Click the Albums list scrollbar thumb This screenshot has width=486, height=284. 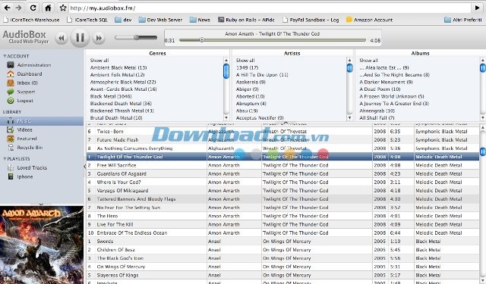coord(483,68)
